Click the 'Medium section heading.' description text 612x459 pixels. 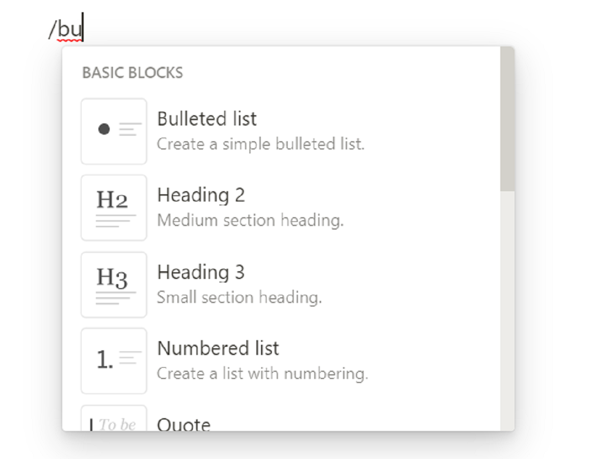[250, 221]
